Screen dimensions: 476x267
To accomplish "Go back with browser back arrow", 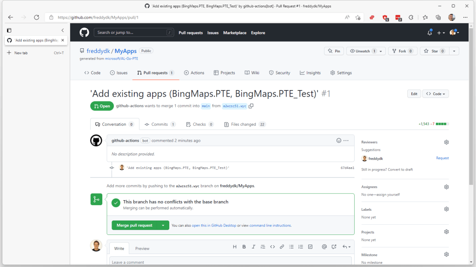I will click(11, 17).
